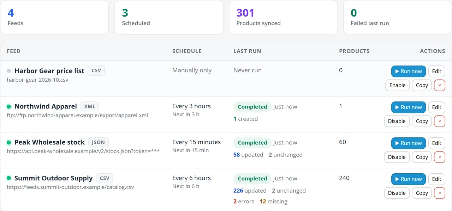This screenshot has height=211, width=452.
Task: Click the Peak Wholesale green status dot
Action: pyautogui.click(x=9, y=142)
